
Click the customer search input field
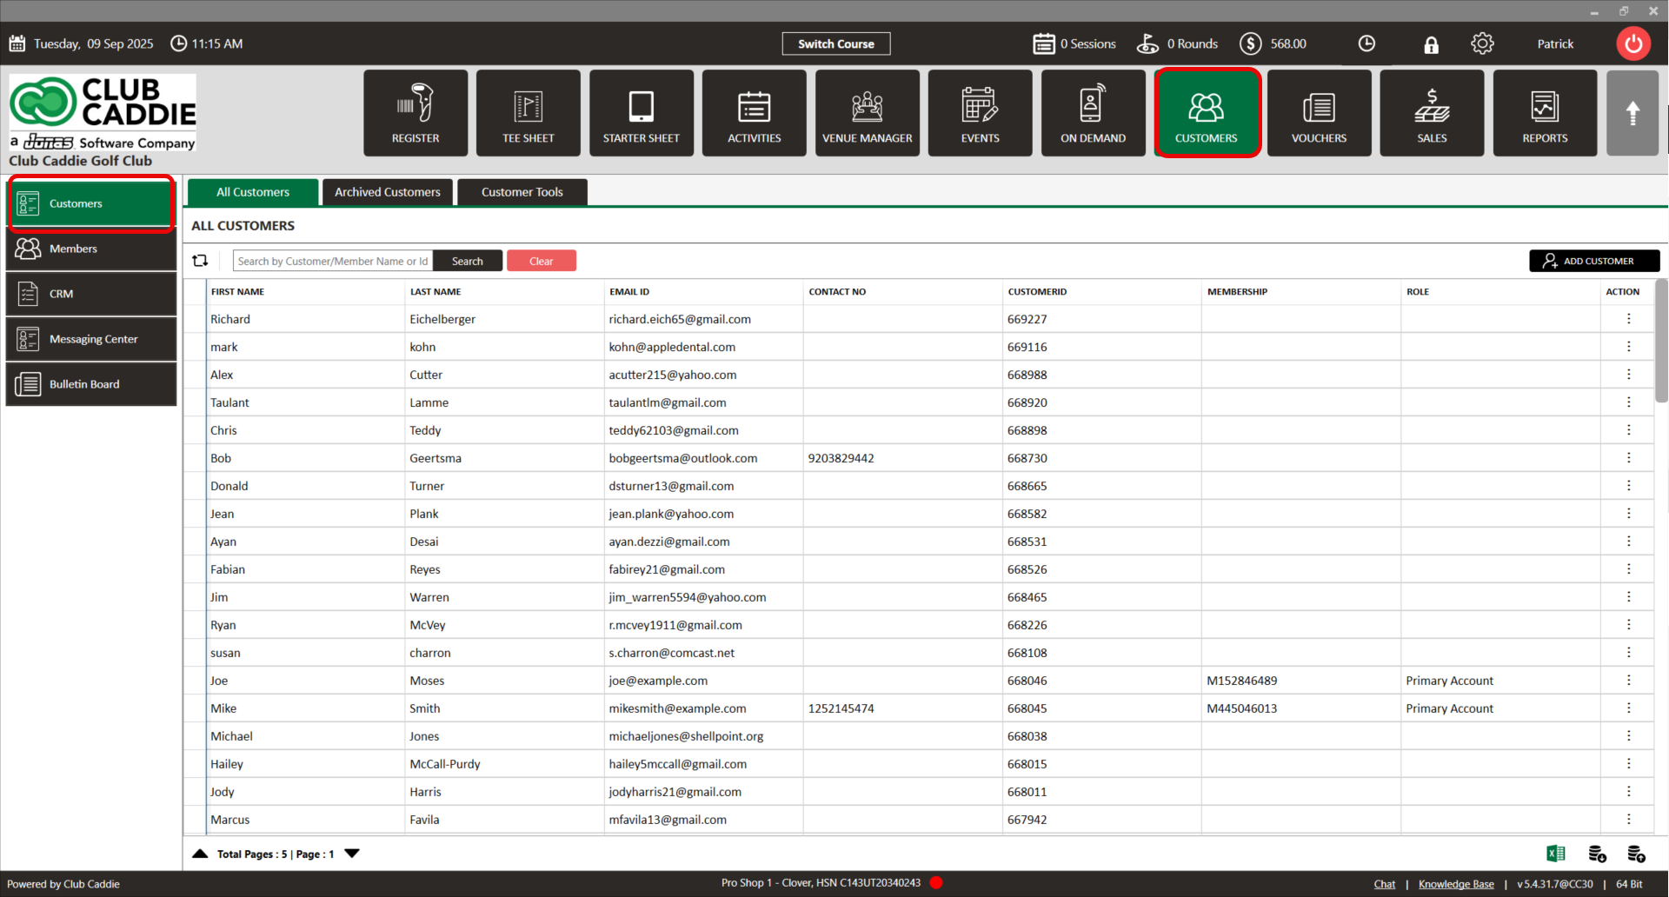tap(333, 261)
